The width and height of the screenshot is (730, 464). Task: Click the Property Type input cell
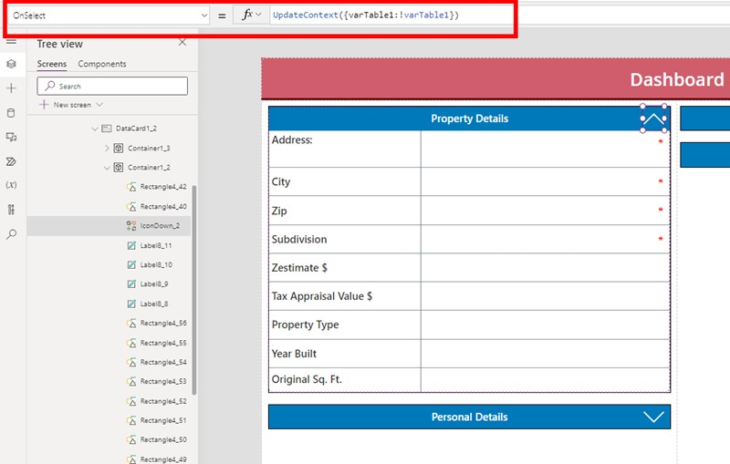tap(545, 325)
